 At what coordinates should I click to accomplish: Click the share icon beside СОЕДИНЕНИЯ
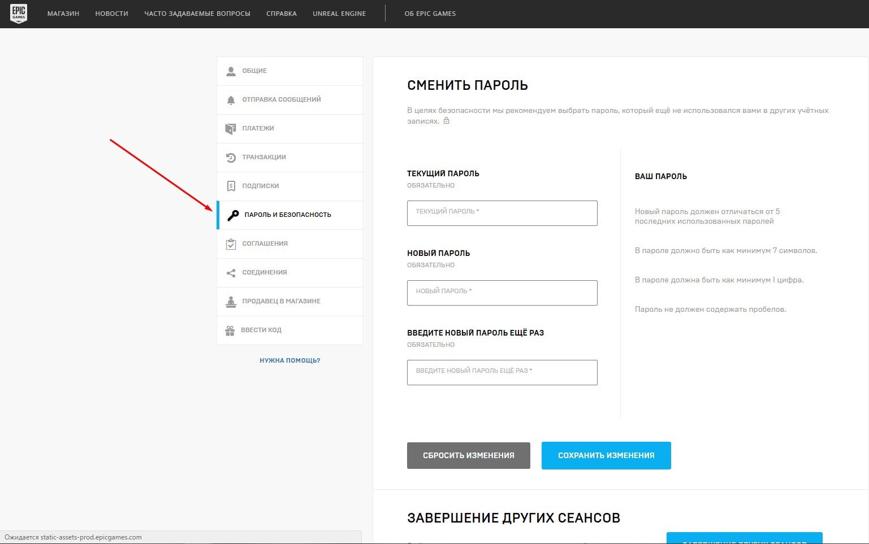coord(231,273)
